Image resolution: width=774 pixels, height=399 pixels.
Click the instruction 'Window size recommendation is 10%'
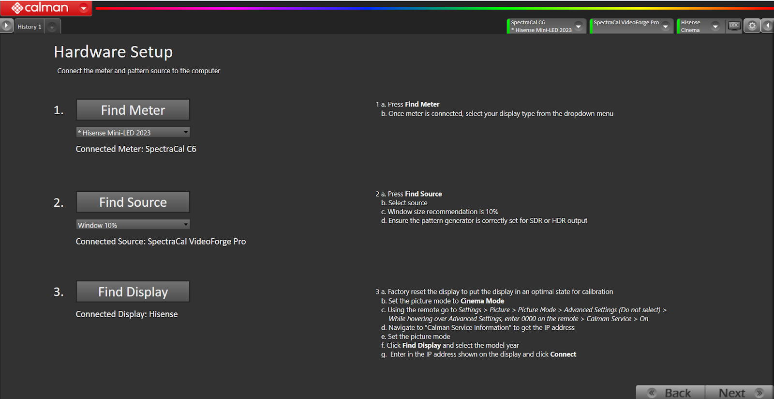click(440, 212)
